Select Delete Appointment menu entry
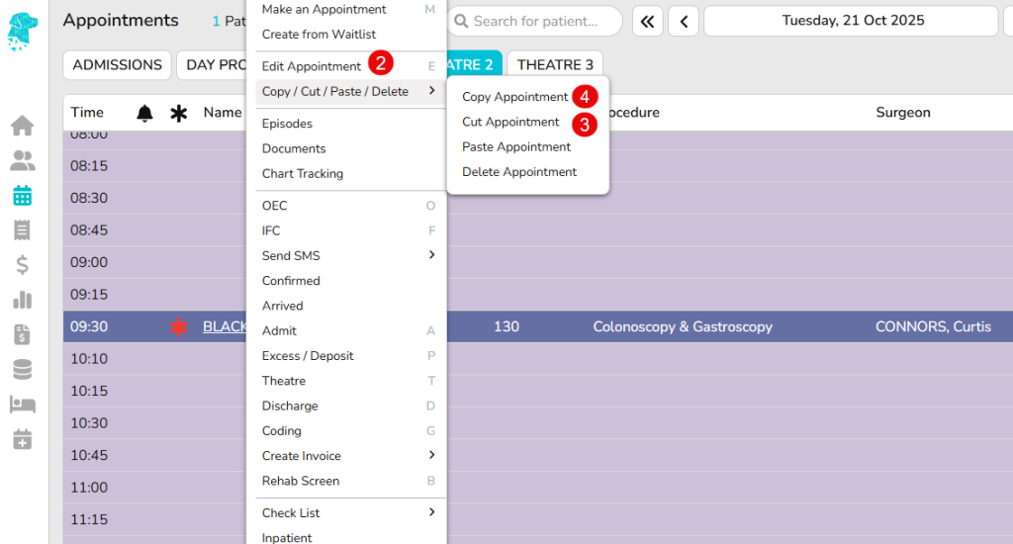The width and height of the screenshot is (1013, 544). coord(519,172)
